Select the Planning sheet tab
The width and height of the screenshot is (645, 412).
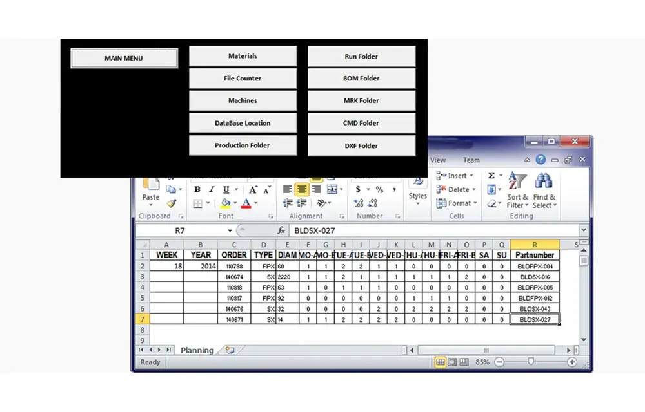point(197,350)
